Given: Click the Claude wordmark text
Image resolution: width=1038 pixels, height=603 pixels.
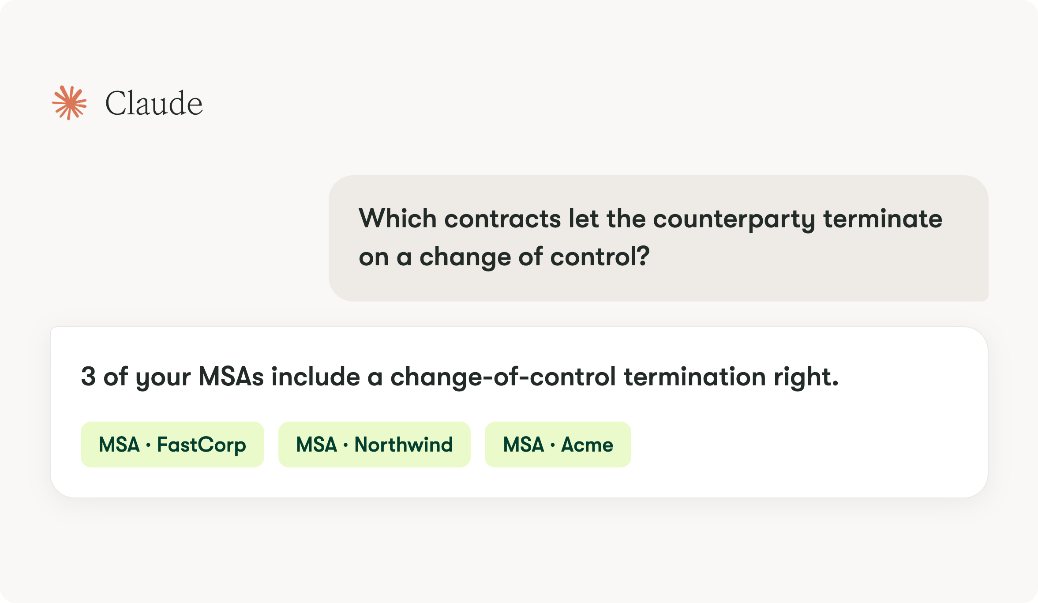Looking at the screenshot, I should pyautogui.click(x=154, y=103).
